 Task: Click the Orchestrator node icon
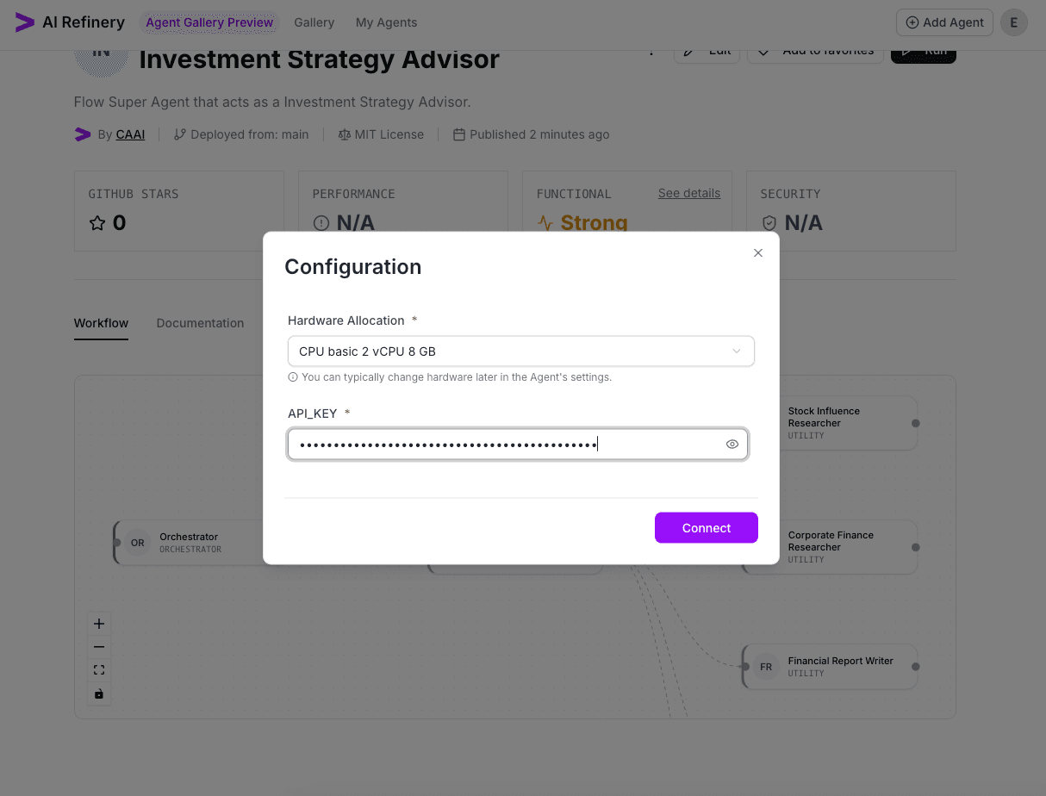[x=138, y=543]
